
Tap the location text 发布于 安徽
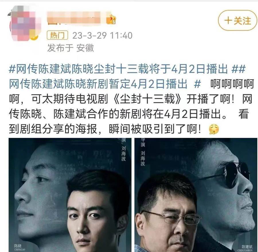coord(71,48)
